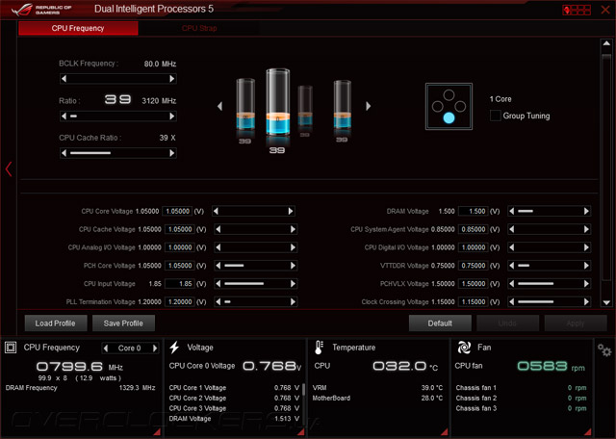Expand the Fan panel corner triangle

pyautogui.click(x=588, y=432)
